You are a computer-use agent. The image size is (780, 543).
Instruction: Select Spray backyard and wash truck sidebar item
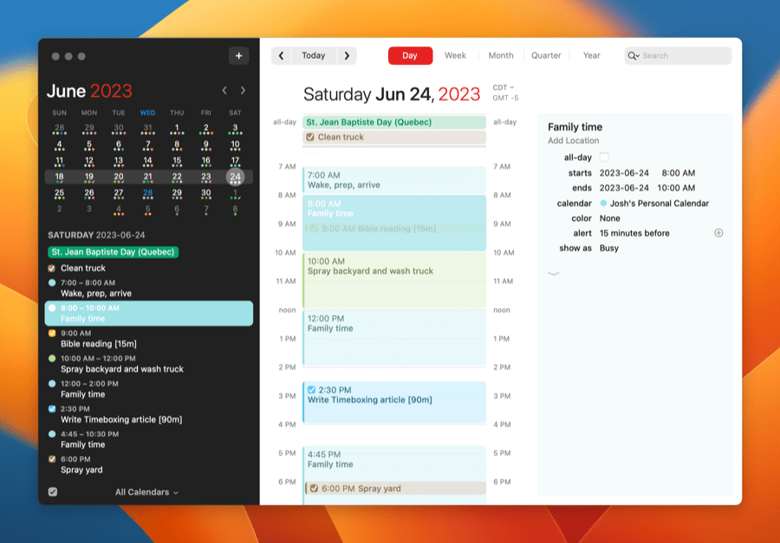(149, 364)
